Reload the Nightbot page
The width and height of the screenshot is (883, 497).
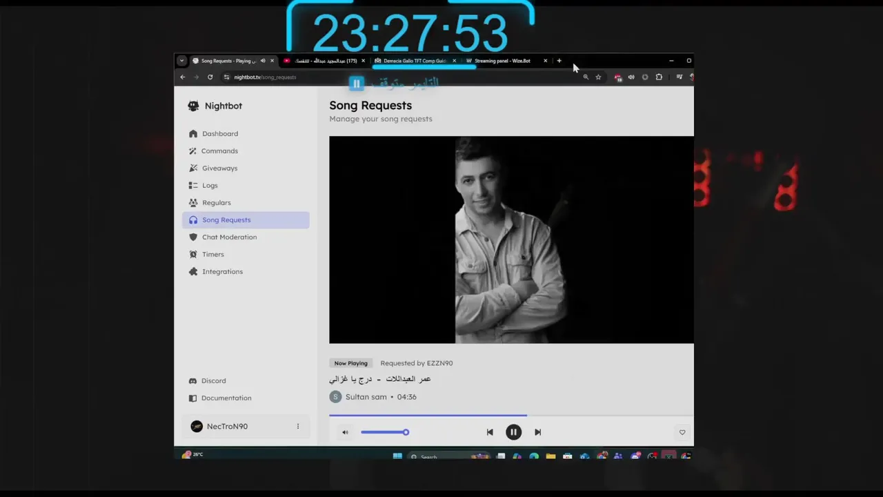point(210,77)
